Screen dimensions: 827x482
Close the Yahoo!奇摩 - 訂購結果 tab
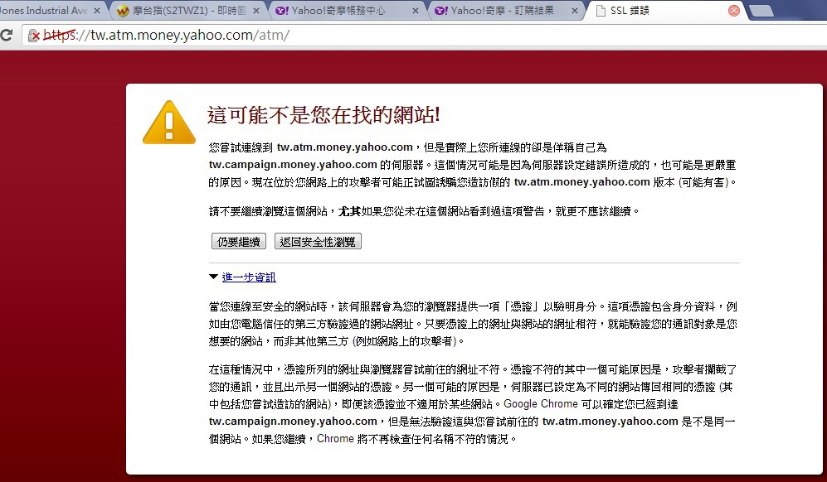click(574, 11)
